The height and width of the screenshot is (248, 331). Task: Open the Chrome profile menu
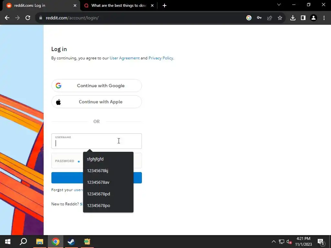click(314, 18)
